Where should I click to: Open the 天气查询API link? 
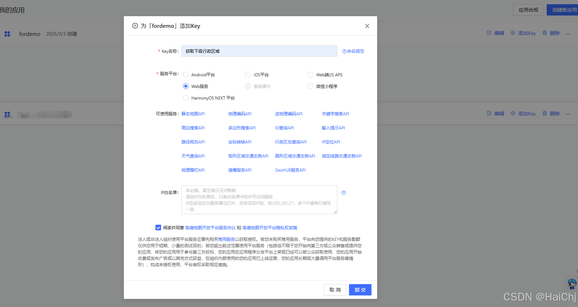(193, 156)
